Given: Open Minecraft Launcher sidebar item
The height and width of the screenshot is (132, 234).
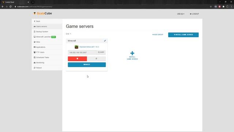Looking at the screenshot, I should 47,37.
